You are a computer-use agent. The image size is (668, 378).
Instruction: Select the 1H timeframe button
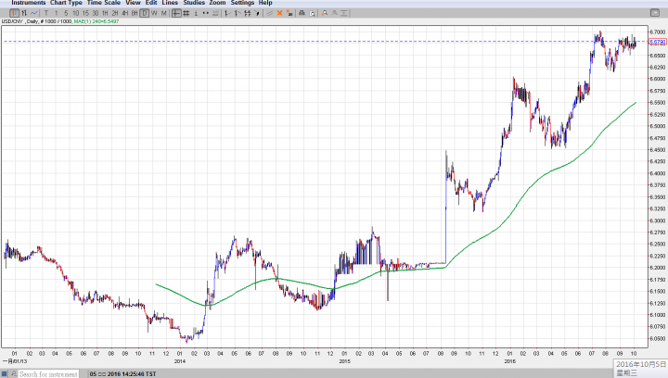[x=105, y=13]
